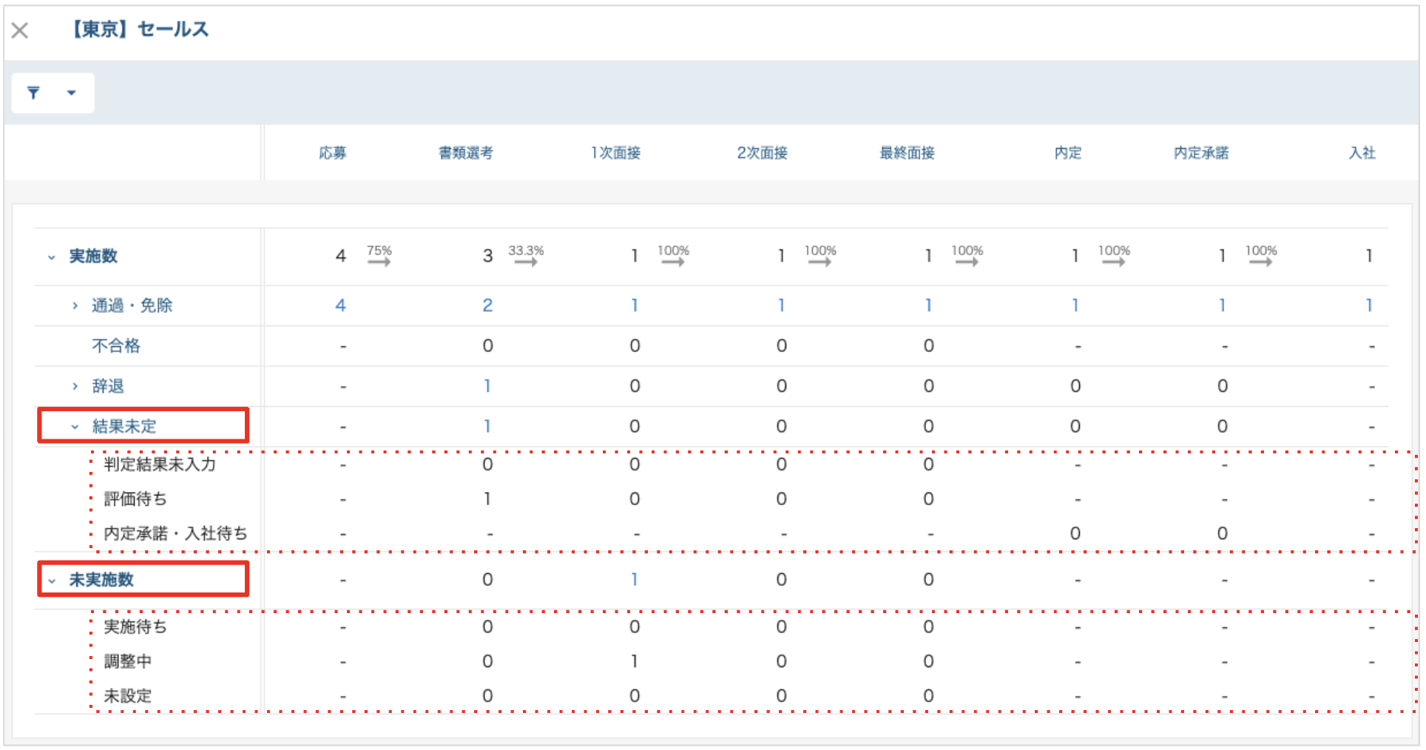Click the 通過・免除 row label
The height and width of the screenshot is (750, 1426).
click(x=132, y=305)
